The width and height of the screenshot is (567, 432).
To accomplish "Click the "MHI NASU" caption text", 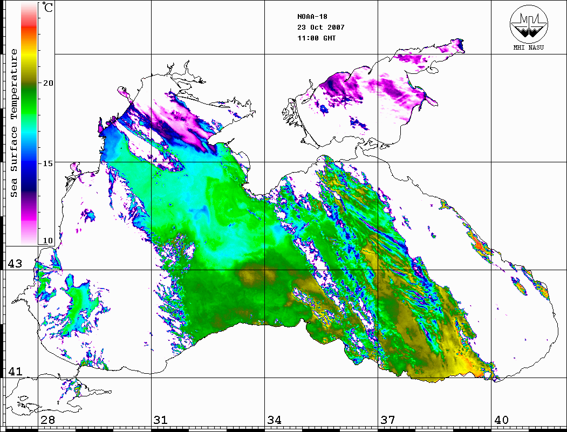I will [x=528, y=47].
